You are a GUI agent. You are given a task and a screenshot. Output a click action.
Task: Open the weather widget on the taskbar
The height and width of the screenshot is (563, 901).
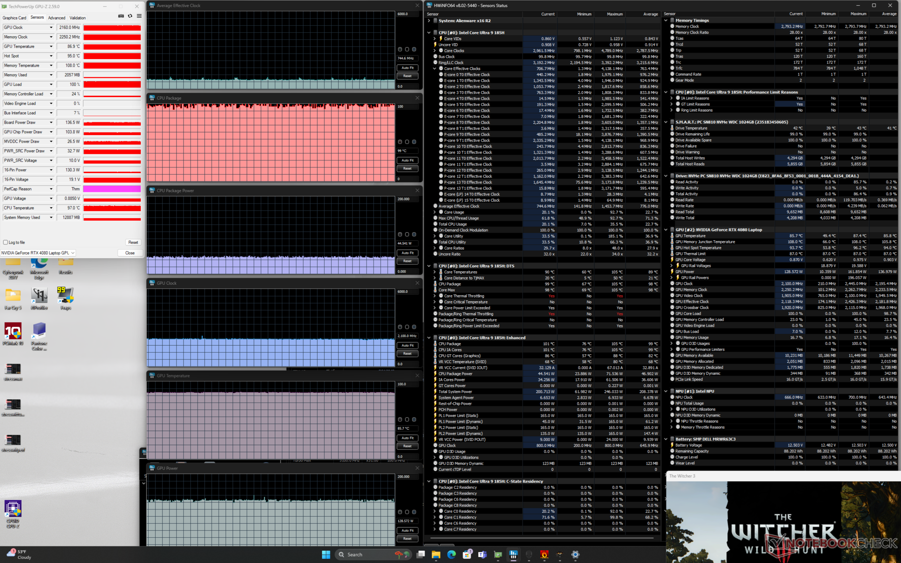[x=19, y=554]
